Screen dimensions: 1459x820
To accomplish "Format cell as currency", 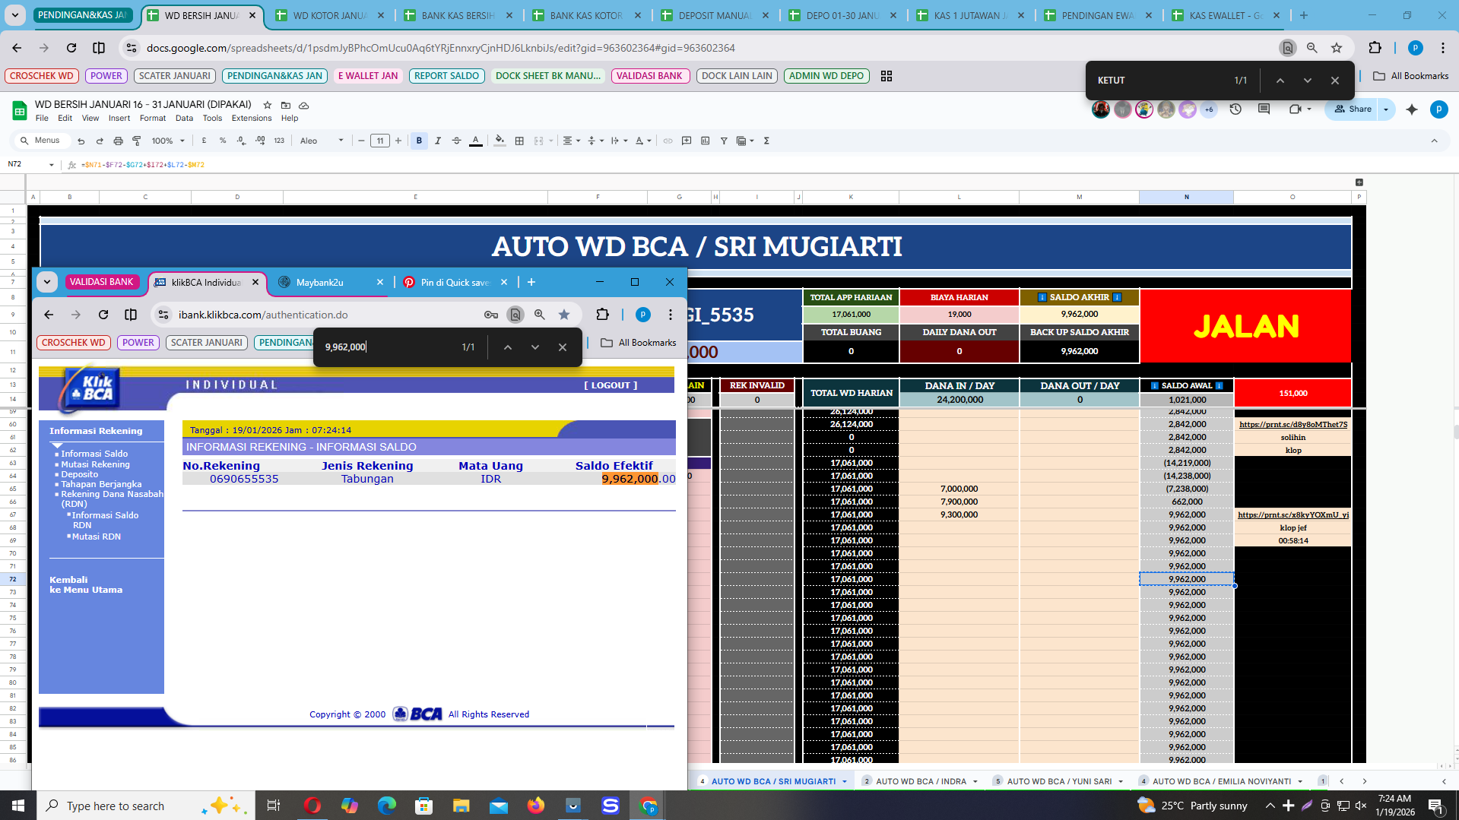I will [x=204, y=141].
